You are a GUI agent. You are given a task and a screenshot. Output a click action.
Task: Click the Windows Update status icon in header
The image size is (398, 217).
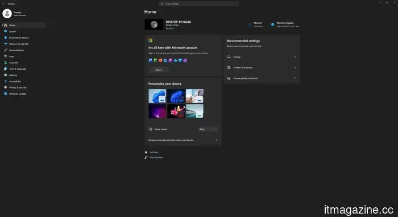click(x=272, y=24)
